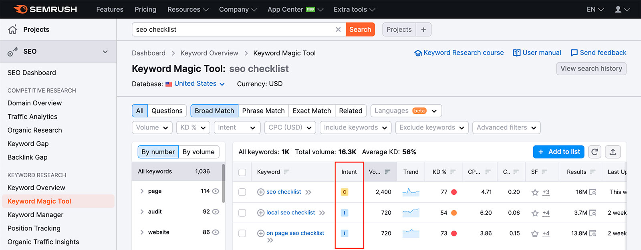
Task: Click the orange Search button
Action: pos(360,29)
